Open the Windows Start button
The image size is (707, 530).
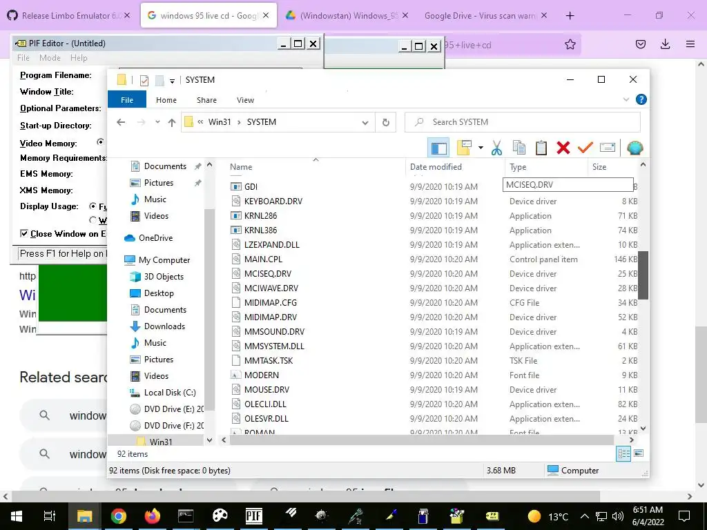17,516
